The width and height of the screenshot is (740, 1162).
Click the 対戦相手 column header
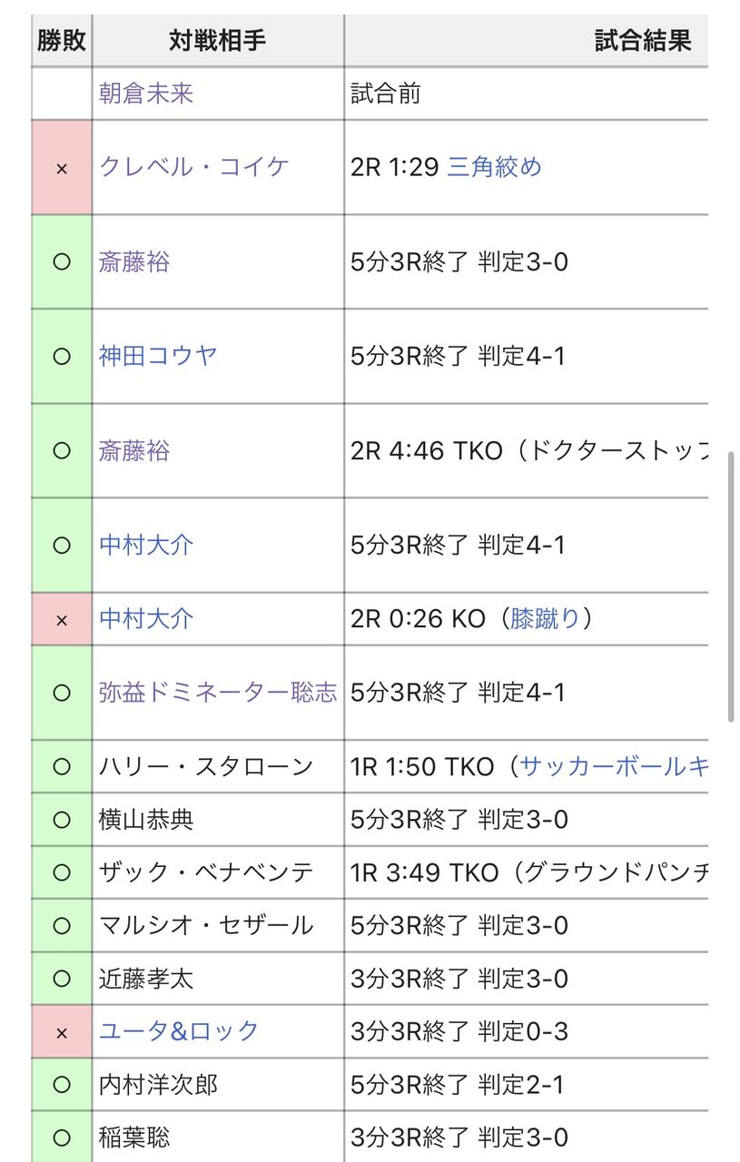[218, 41]
